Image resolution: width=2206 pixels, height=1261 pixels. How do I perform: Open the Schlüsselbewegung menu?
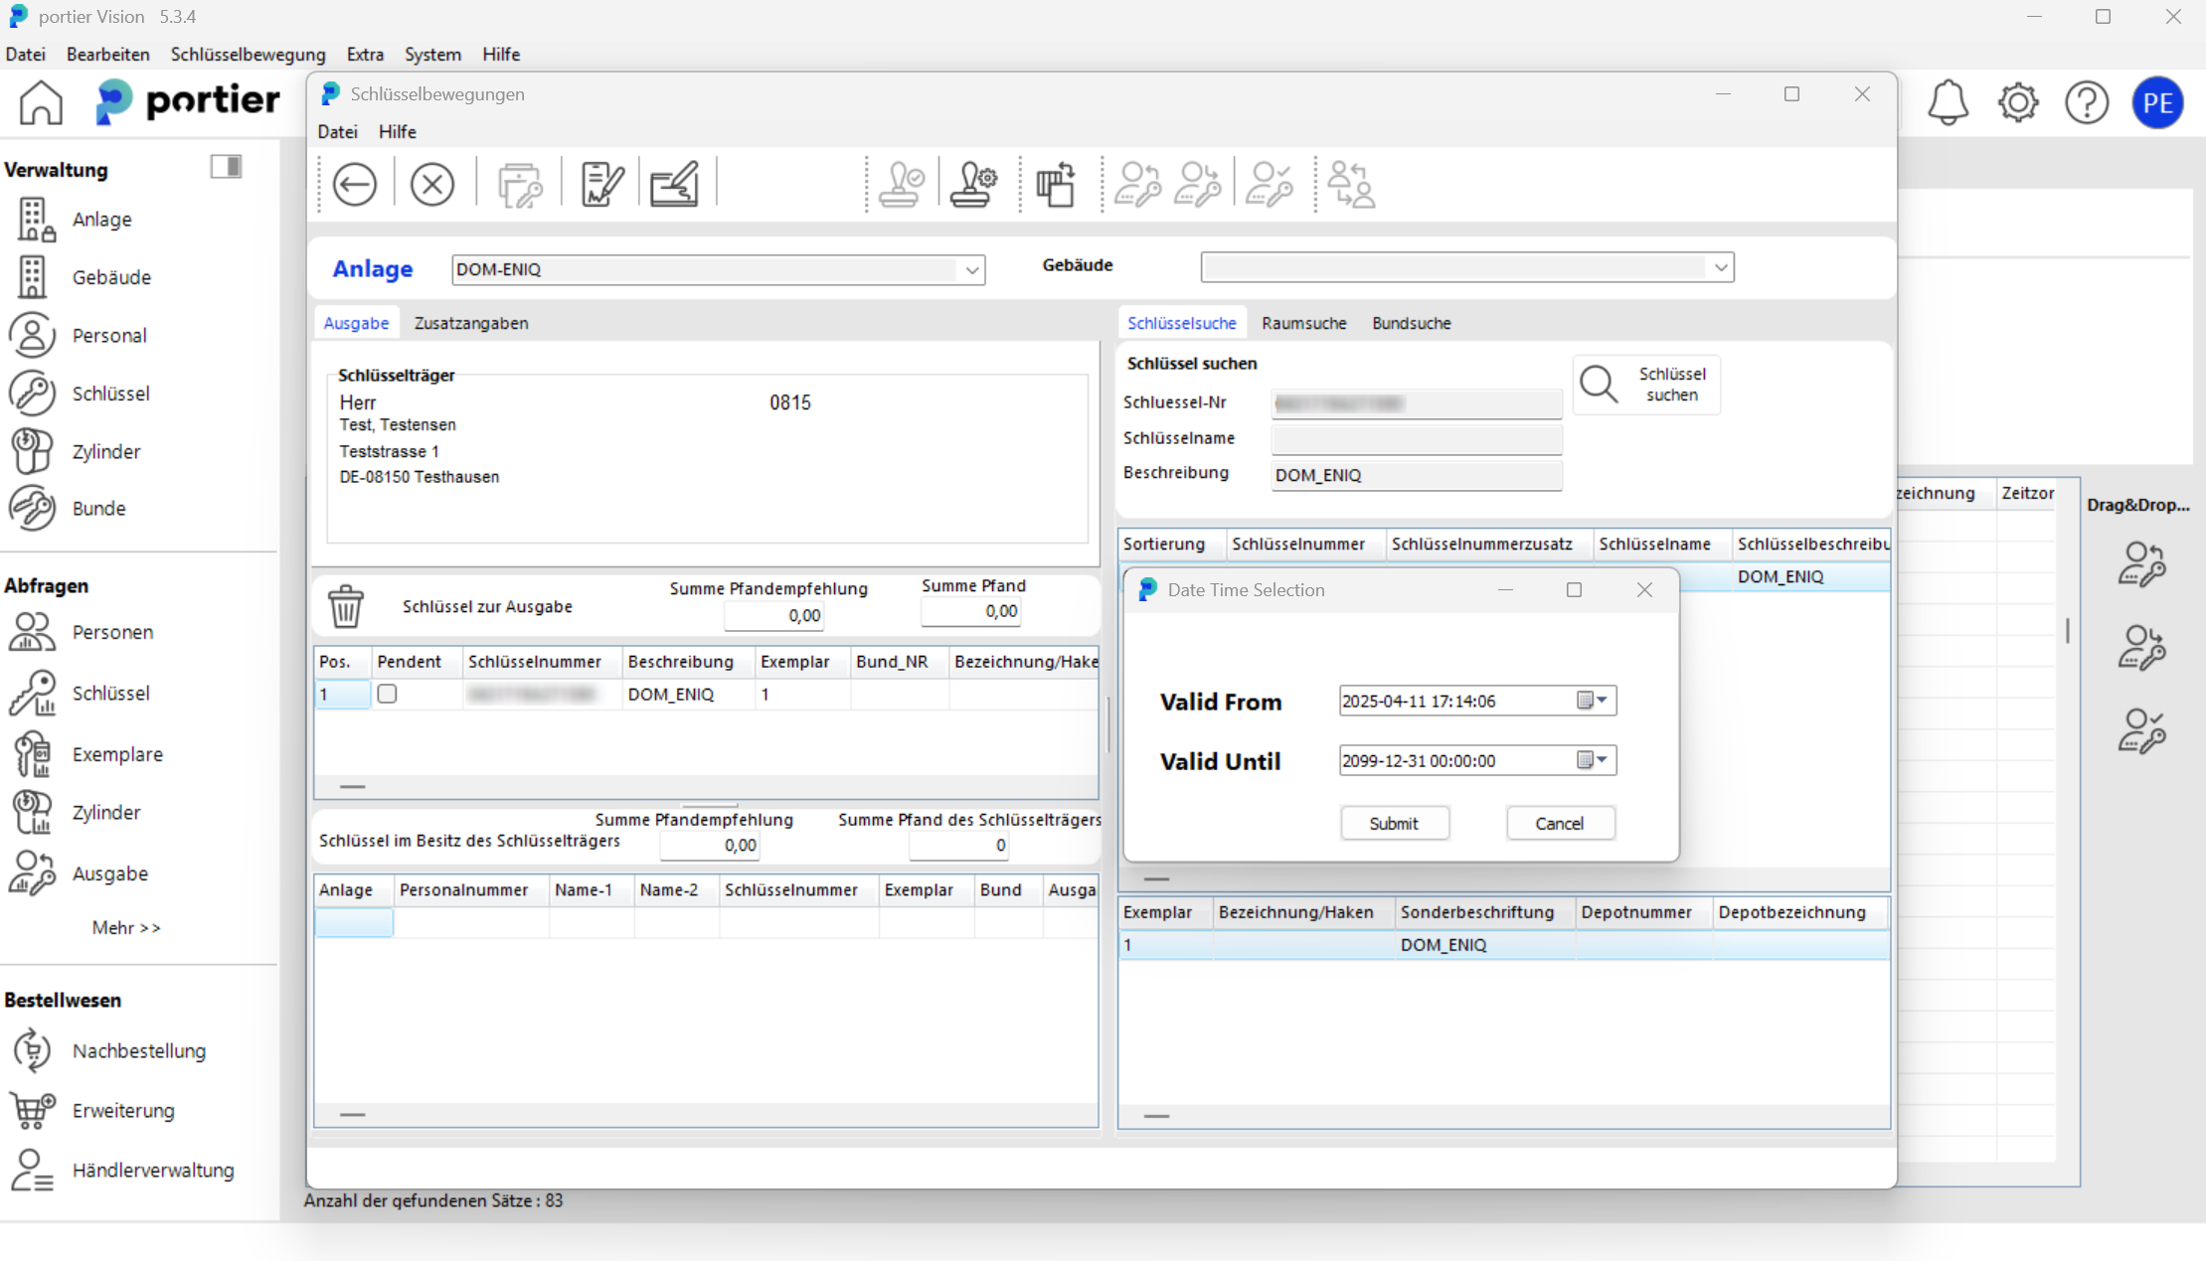248,54
